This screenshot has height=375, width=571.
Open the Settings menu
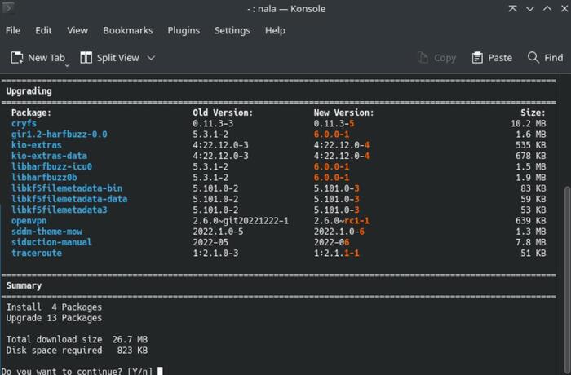pos(232,31)
